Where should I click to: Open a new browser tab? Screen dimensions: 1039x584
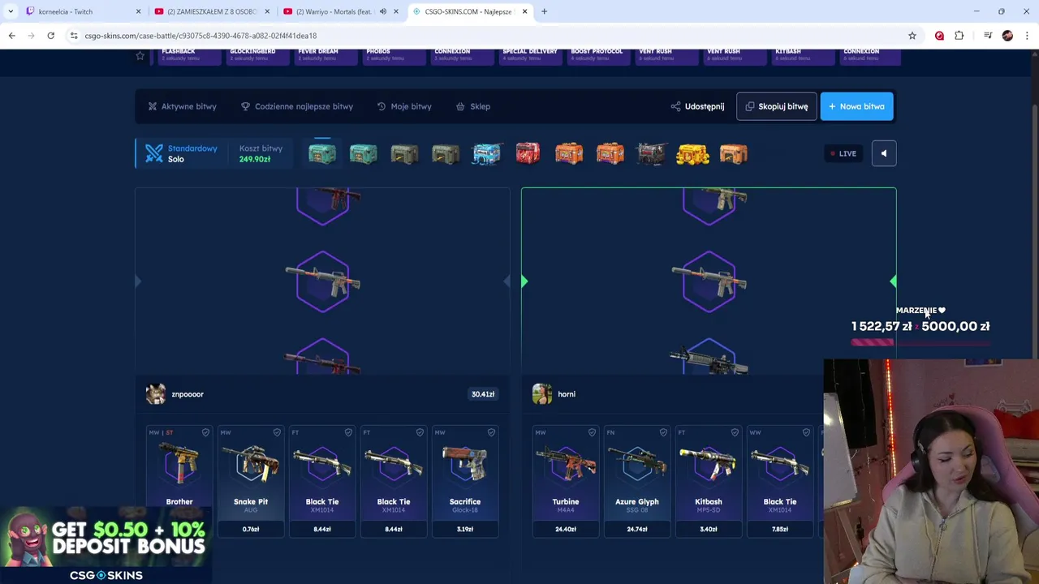tap(544, 11)
